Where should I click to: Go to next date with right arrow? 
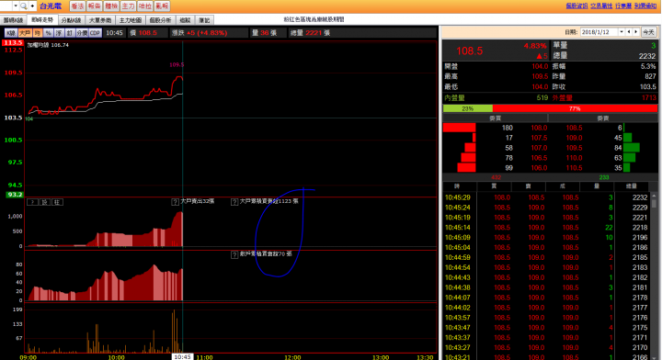(636, 32)
